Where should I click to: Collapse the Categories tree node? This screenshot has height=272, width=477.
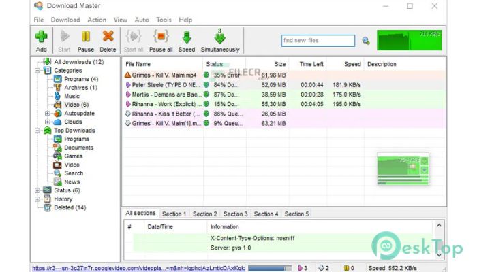pos(37,71)
